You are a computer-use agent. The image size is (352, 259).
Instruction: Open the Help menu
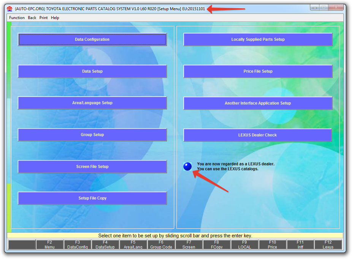[x=55, y=18]
